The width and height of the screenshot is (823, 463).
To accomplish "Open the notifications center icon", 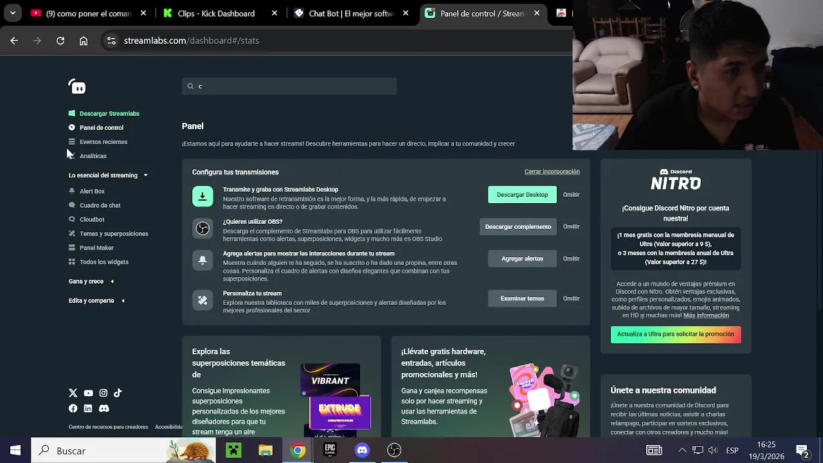I will point(802,450).
